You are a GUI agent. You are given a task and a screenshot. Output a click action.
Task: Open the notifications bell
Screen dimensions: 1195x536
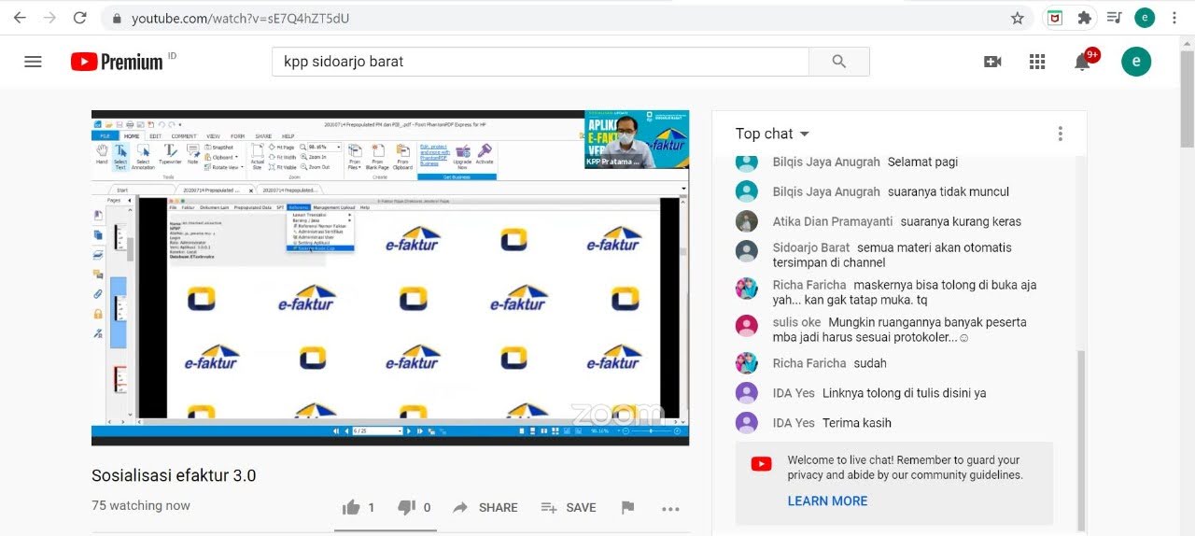(x=1082, y=62)
